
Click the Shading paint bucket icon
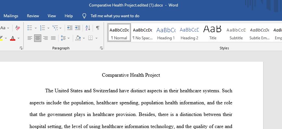78,38
